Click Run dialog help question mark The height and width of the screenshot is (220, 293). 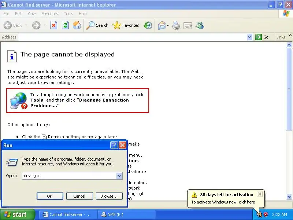coord(114,145)
